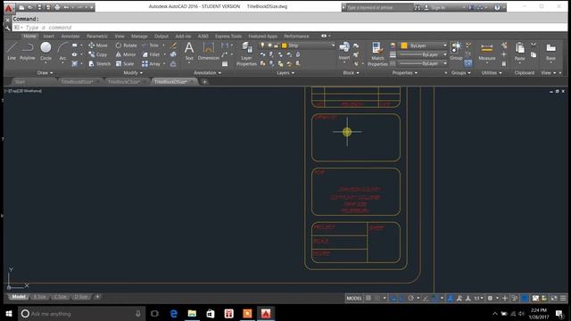Switch to the Output ribbon tab
The image size is (571, 321).
pos(161,36)
